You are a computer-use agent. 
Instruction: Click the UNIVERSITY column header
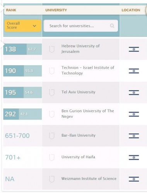click(x=56, y=10)
